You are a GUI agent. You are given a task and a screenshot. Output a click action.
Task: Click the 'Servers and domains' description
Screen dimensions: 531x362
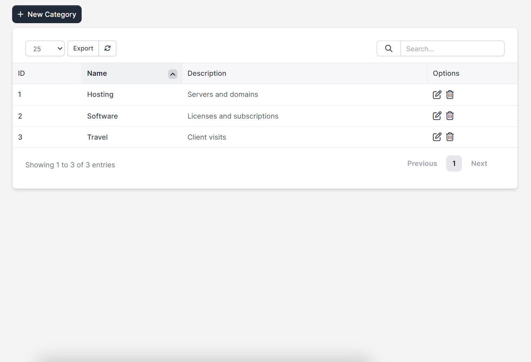pos(223,94)
